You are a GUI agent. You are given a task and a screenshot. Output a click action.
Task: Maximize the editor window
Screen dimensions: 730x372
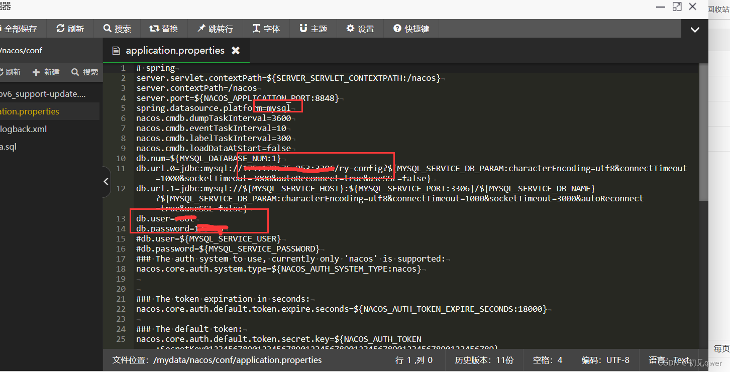pyautogui.click(x=677, y=7)
